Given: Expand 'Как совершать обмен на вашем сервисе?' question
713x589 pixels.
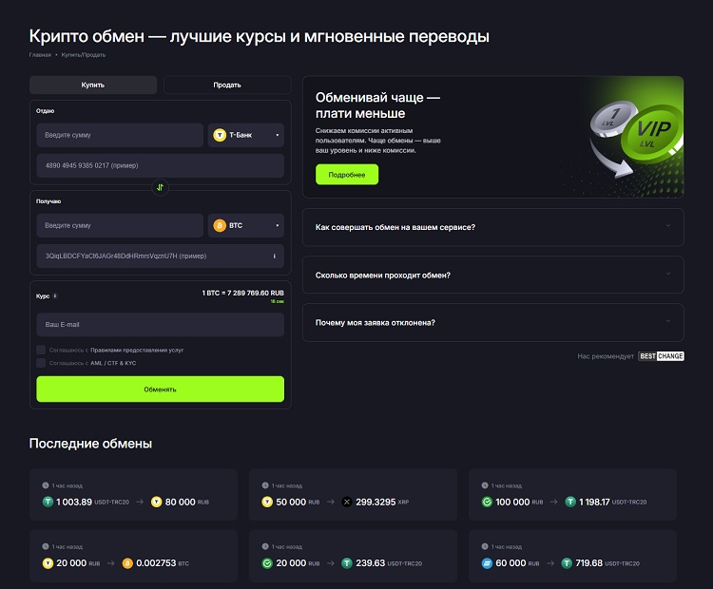Looking at the screenshot, I should [x=492, y=227].
